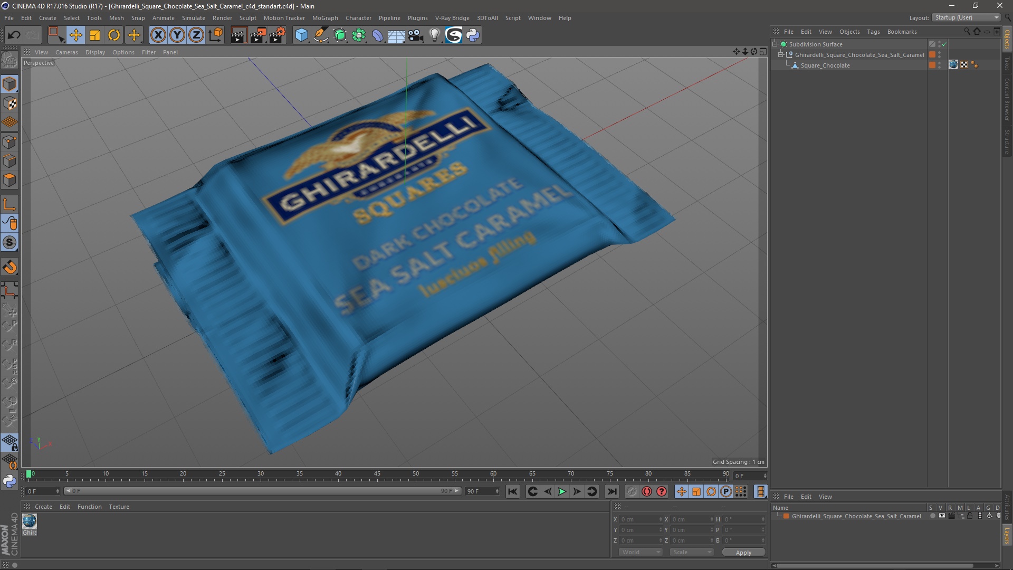Open Object Manager Tags menu
This screenshot has width=1013, height=570.
[x=873, y=32]
